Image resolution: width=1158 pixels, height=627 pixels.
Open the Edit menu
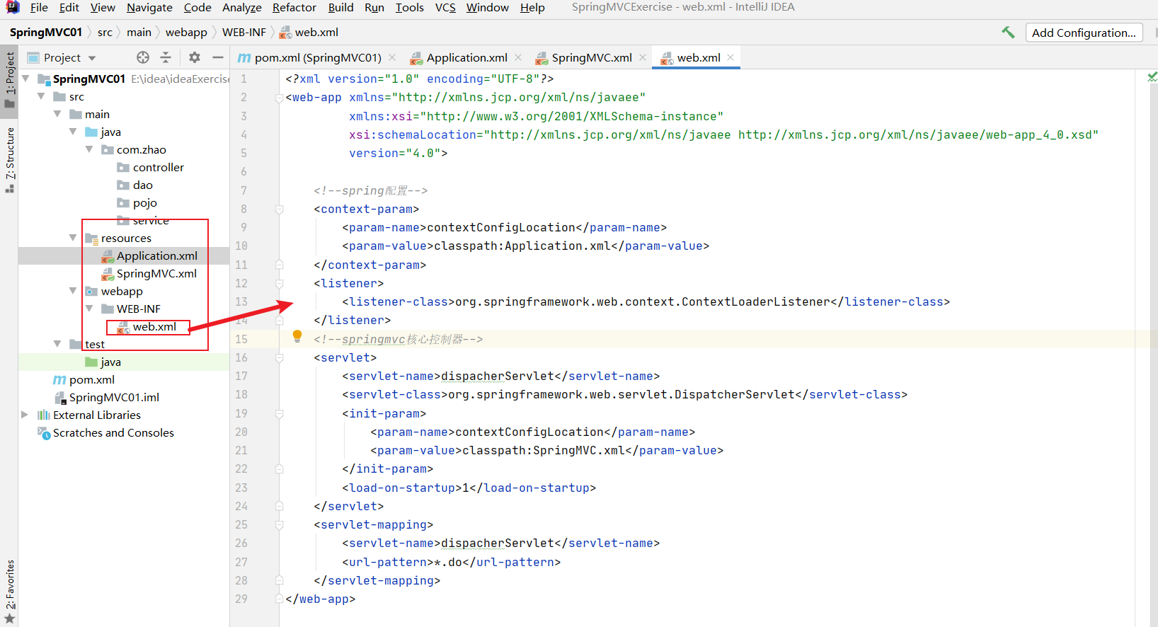pos(69,7)
